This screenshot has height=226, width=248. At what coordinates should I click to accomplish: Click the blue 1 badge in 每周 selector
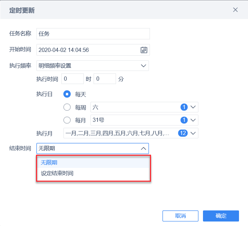coord(184,107)
